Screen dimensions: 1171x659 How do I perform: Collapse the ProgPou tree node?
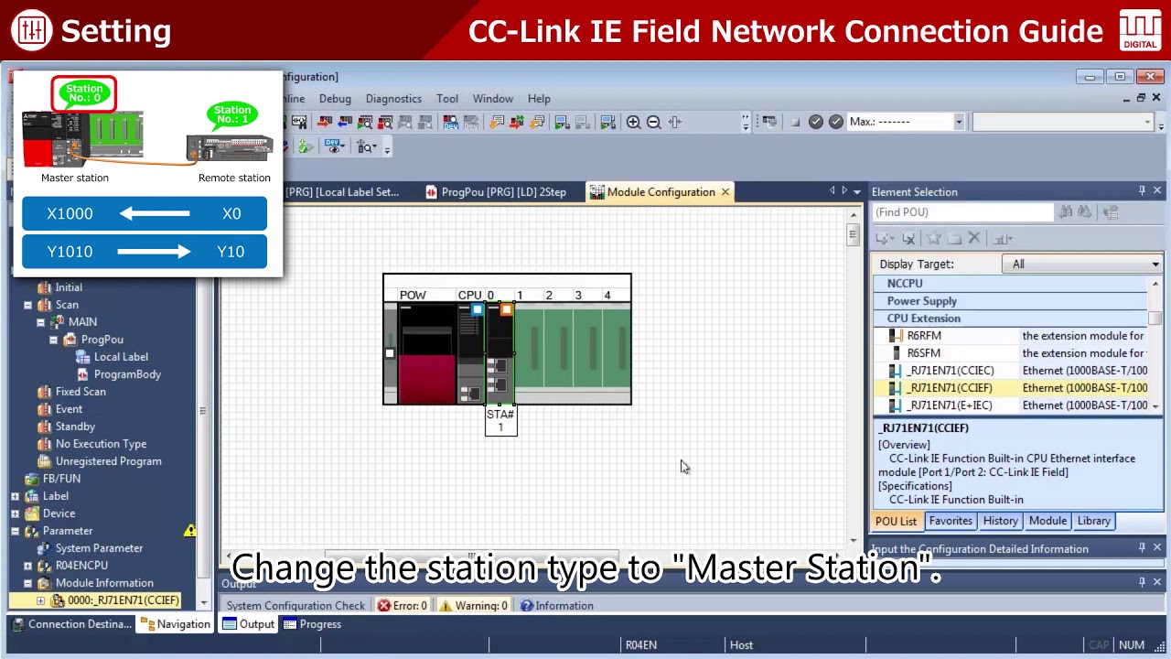click(x=53, y=340)
